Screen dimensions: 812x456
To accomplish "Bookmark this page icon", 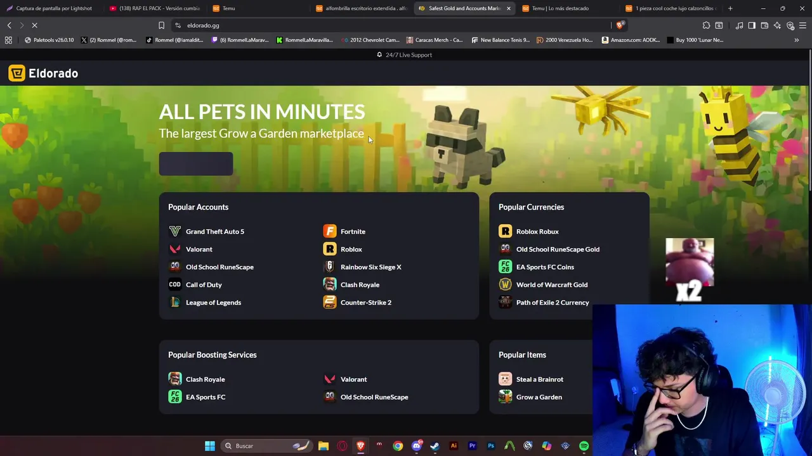I will [x=161, y=25].
